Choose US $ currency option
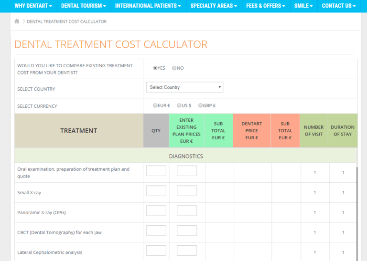The width and height of the screenshot is (367, 261). [x=179, y=105]
